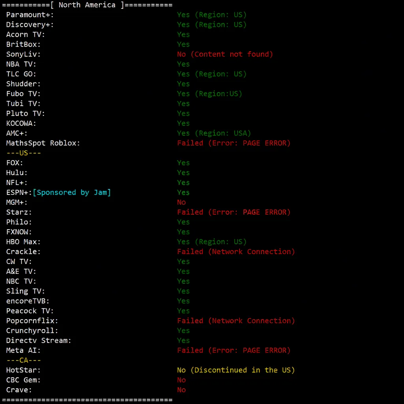Screen dimensions: 404x404
Task: Select the CBC Gem label
Action: click(x=23, y=380)
